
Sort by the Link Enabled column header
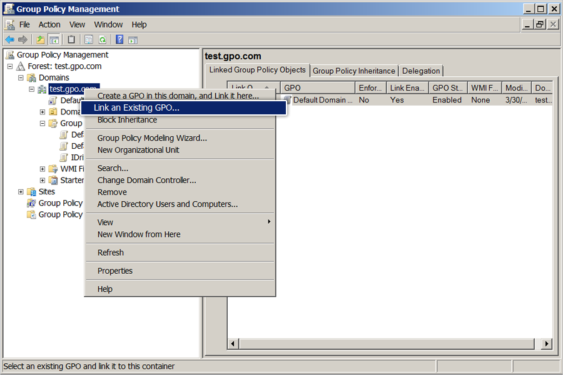tap(407, 88)
